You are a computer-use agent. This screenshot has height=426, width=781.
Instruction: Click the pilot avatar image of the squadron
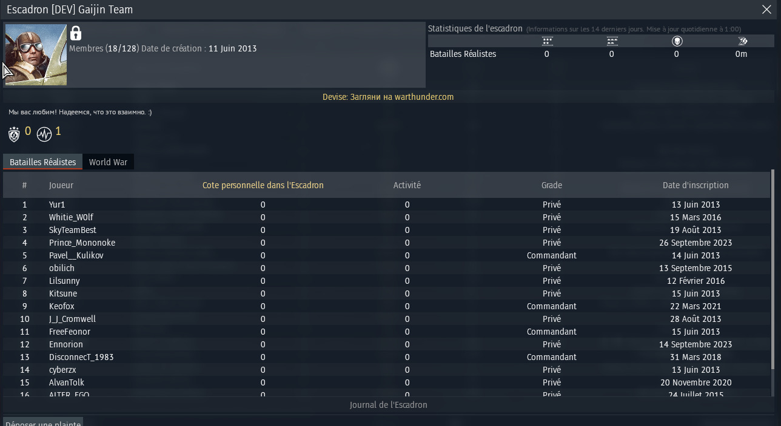click(36, 55)
